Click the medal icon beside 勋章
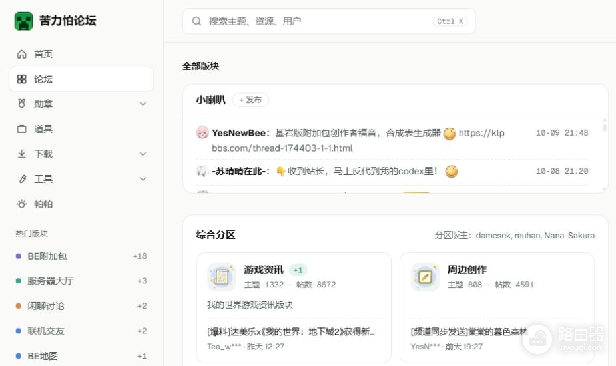Image resolution: width=616 pixels, height=366 pixels. (x=21, y=104)
